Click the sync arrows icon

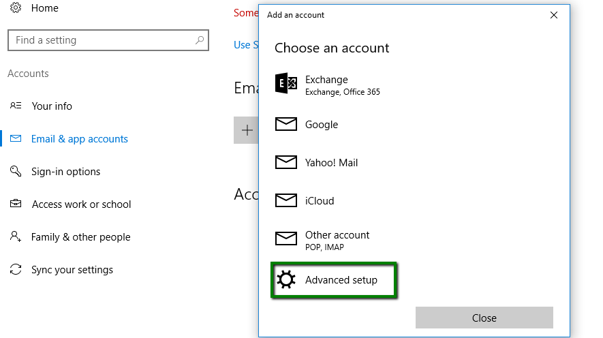(x=16, y=269)
